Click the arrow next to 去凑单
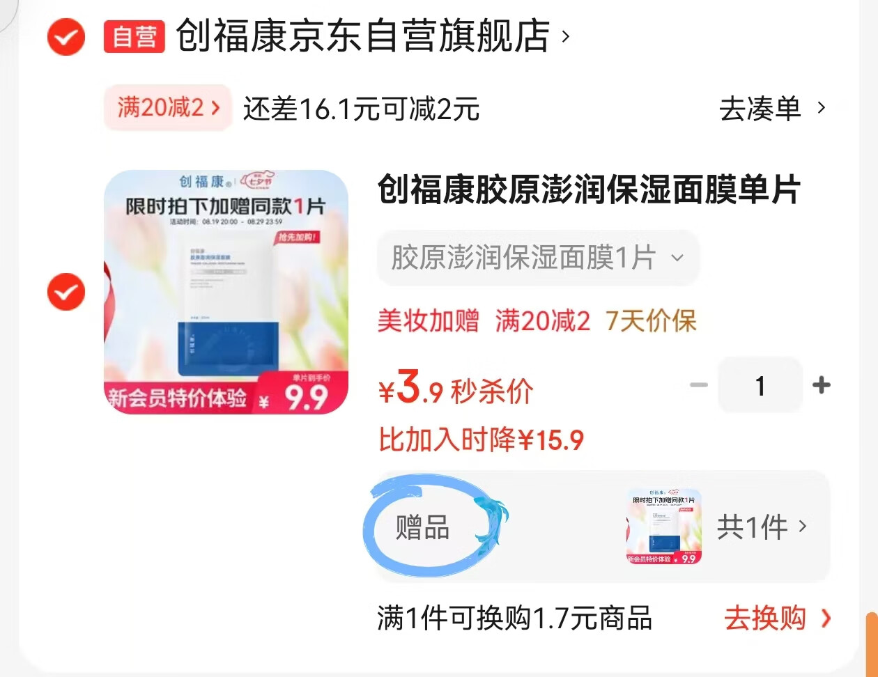The image size is (878, 677). click(822, 108)
